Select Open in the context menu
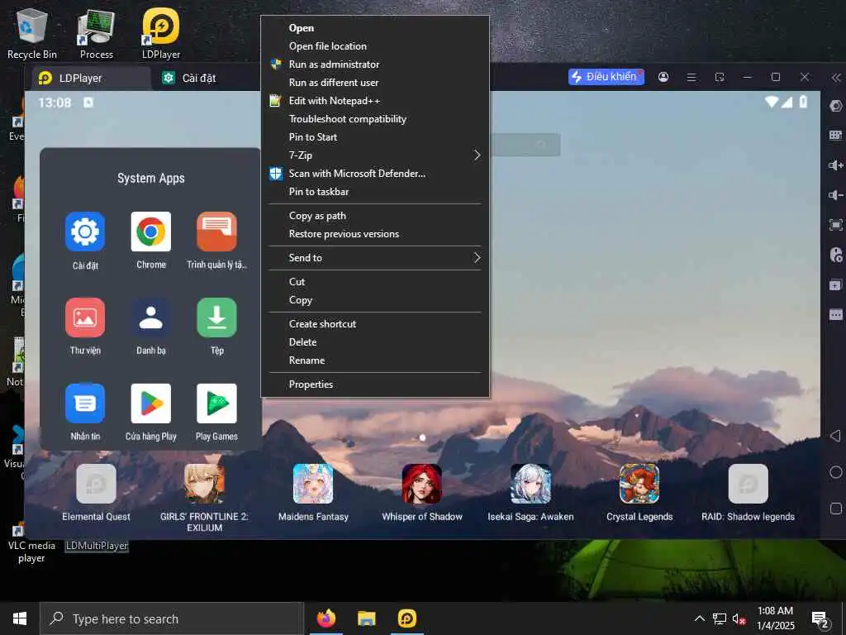 375,28
